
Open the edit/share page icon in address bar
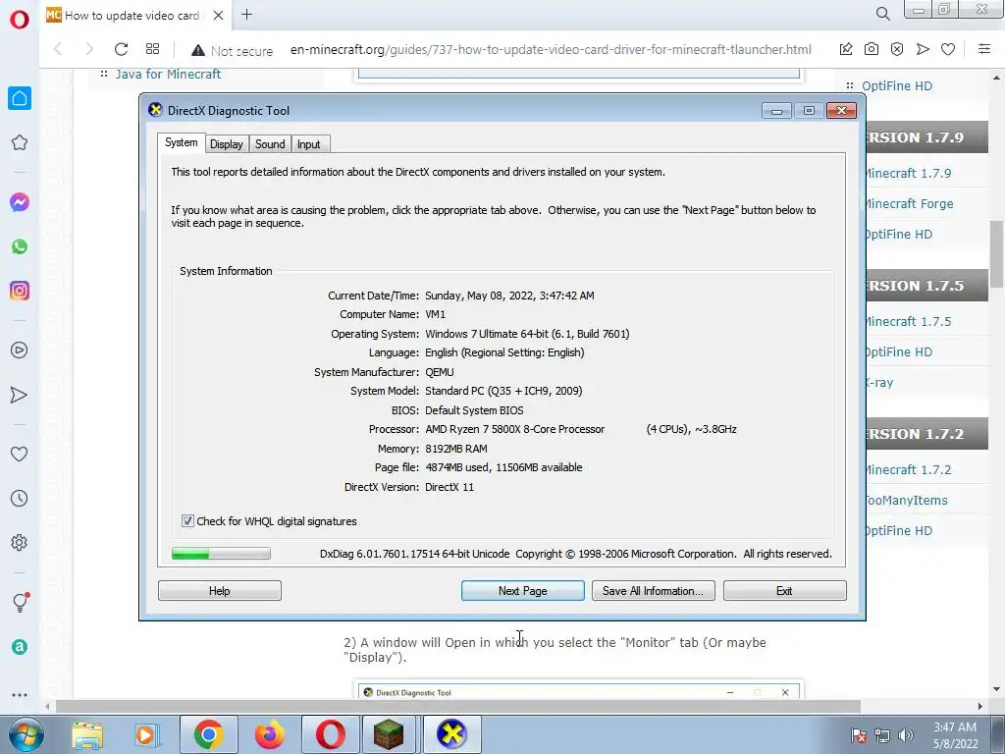[845, 49]
